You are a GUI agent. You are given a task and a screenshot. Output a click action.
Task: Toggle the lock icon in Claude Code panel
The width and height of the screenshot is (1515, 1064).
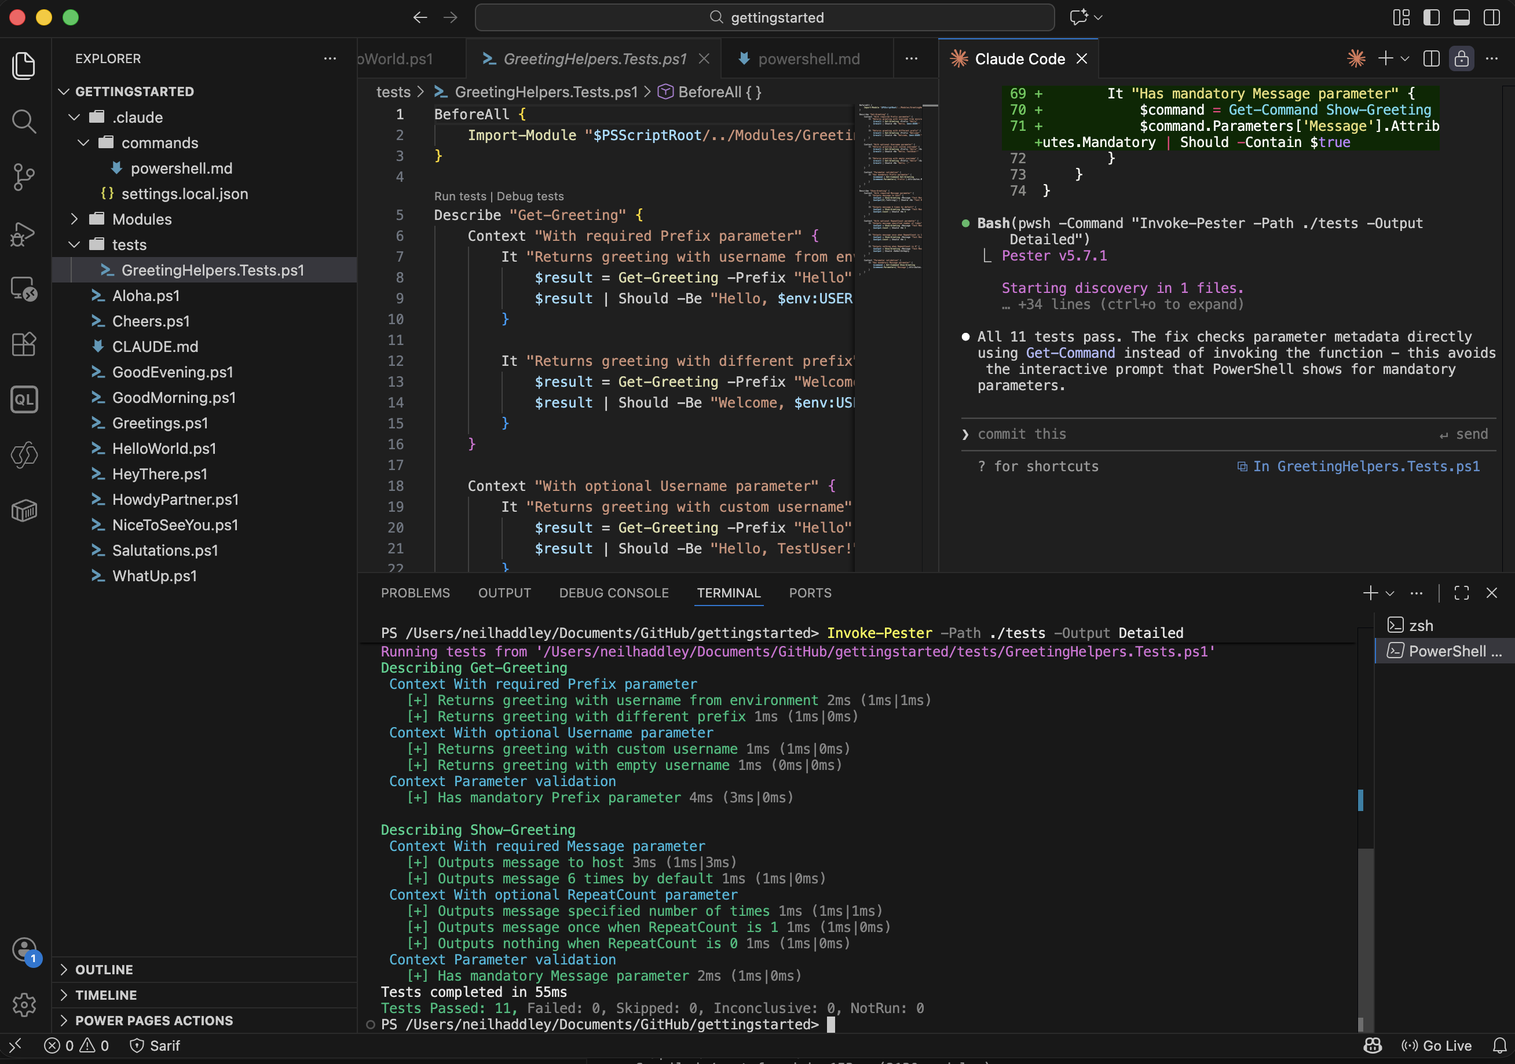pyautogui.click(x=1462, y=58)
